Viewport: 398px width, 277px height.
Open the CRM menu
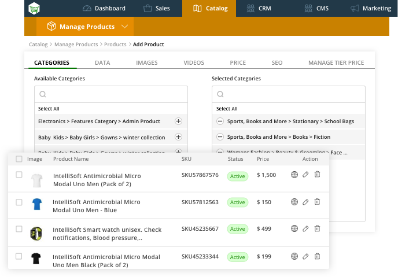pos(259,8)
